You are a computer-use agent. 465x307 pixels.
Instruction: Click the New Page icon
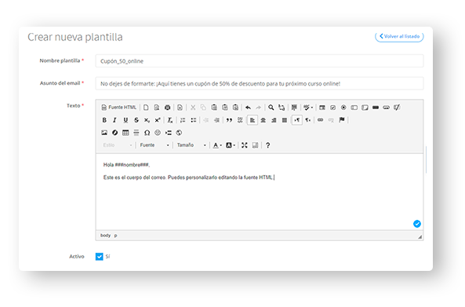146,108
